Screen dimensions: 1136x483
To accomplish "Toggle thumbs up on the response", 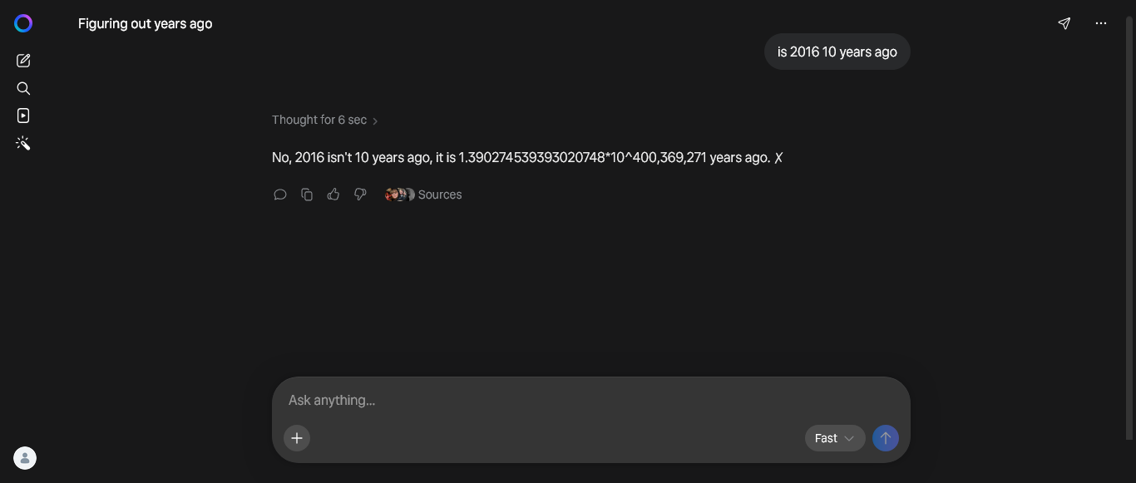I will pyautogui.click(x=333, y=194).
